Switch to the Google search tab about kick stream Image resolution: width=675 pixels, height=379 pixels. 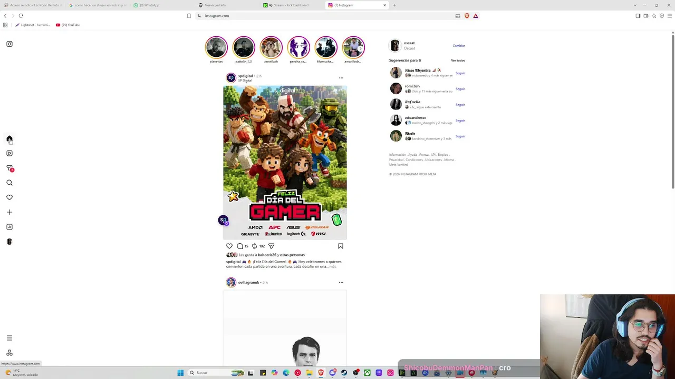(x=98, y=5)
